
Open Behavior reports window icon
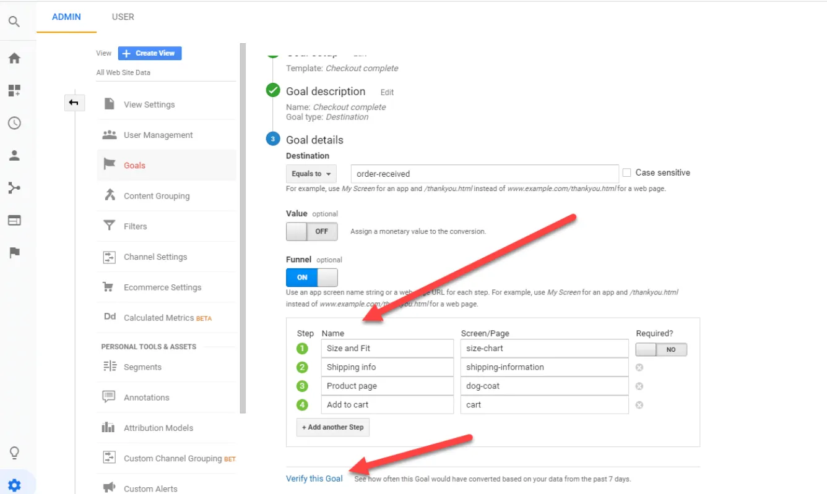(x=14, y=220)
